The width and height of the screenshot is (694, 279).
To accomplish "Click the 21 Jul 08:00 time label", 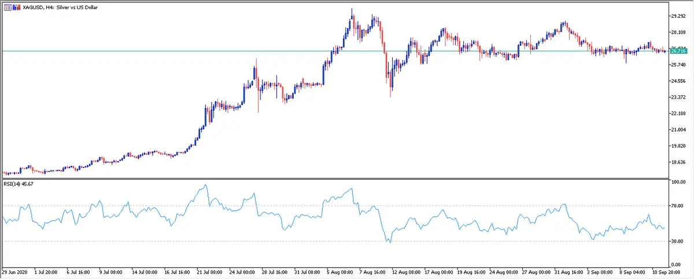I will pyautogui.click(x=209, y=271).
